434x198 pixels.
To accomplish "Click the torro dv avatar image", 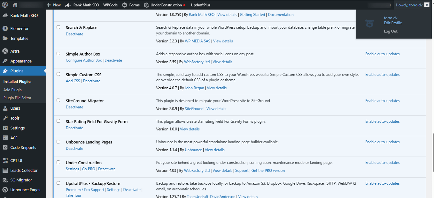I will [x=369, y=23].
